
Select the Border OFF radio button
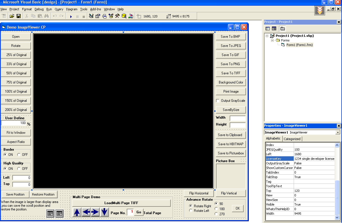pos(19,155)
